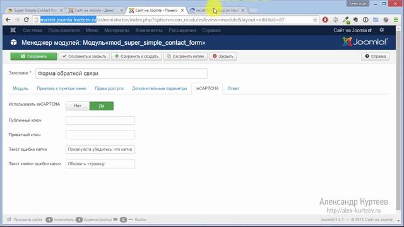
Task: Switch to Дополнительные параметры tab
Action: [160, 88]
